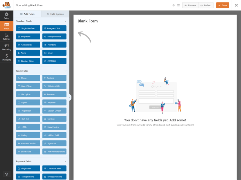The width and height of the screenshot is (241, 180).
Task: Close the form builder
Action: click(236, 5)
